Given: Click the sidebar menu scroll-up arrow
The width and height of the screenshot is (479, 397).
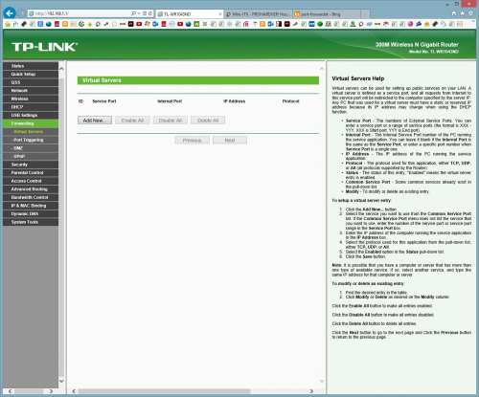Looking at the screenshot, I should pos(61,69).
